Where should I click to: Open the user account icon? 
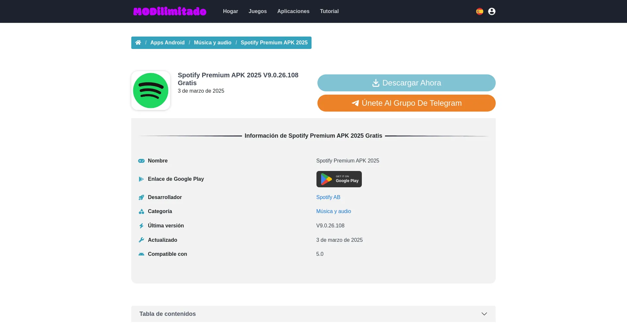pos(491,11)
